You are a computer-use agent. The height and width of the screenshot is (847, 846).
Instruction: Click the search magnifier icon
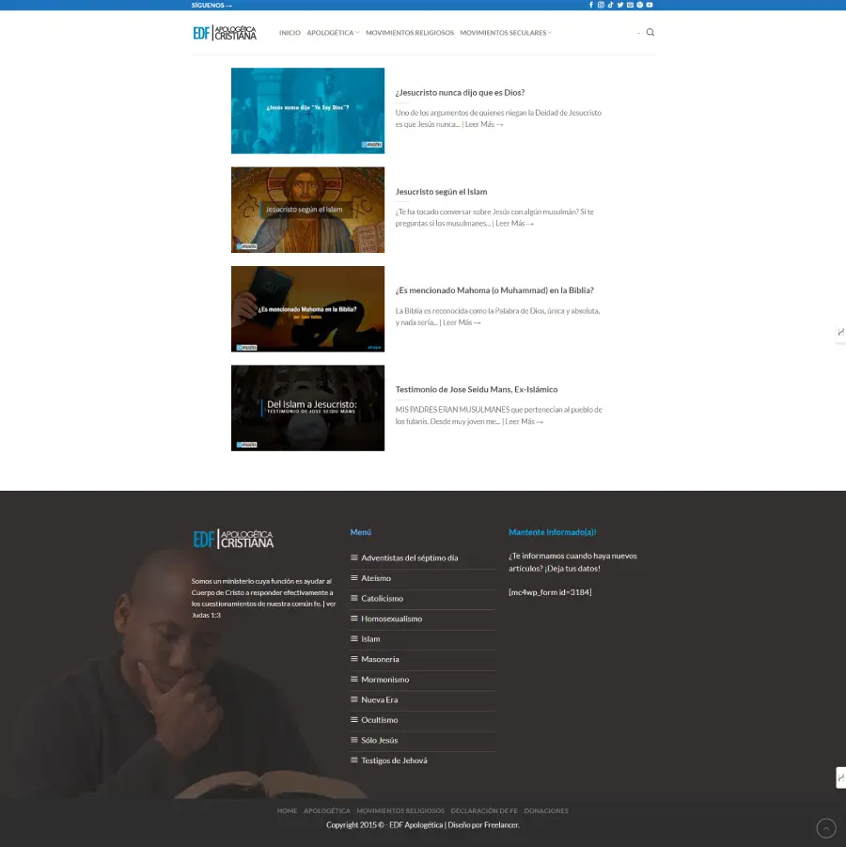[650, 33]
